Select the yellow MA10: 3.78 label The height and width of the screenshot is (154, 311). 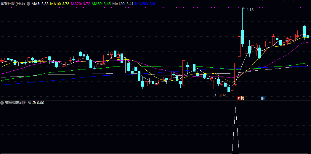pyautogui.click(x=60, y=4)
